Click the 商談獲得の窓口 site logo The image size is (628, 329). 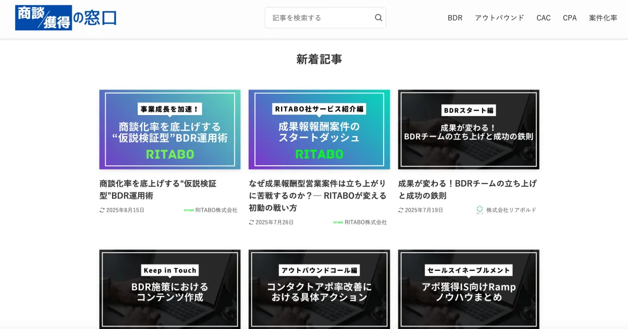pos(66,18)
